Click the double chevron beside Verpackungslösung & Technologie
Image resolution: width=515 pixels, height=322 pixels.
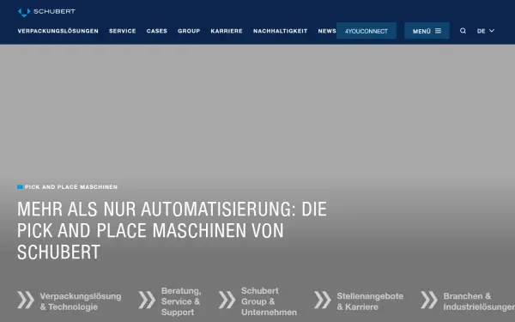(x=26, y=300)
